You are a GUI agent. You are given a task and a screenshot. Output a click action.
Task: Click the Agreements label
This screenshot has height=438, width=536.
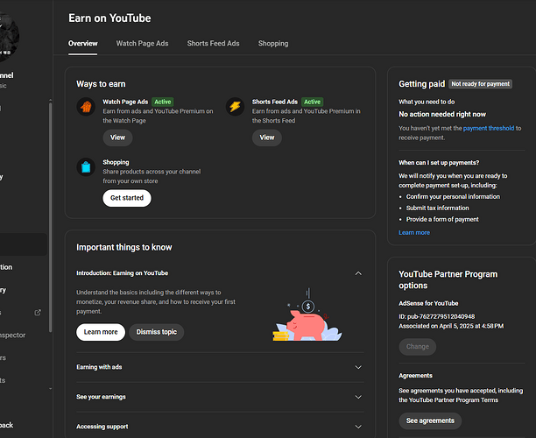(x=415, y=376)
